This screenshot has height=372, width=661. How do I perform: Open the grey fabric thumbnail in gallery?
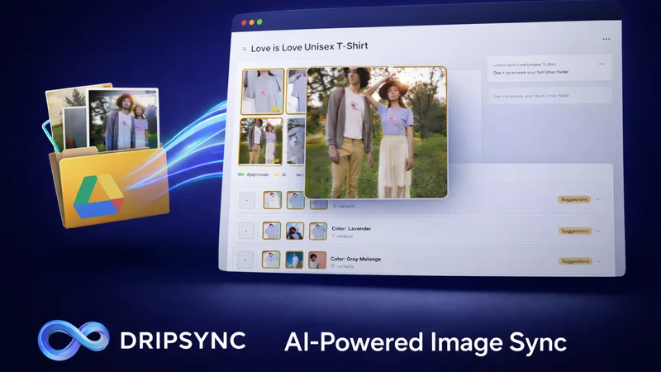click(x=296, y=141)
